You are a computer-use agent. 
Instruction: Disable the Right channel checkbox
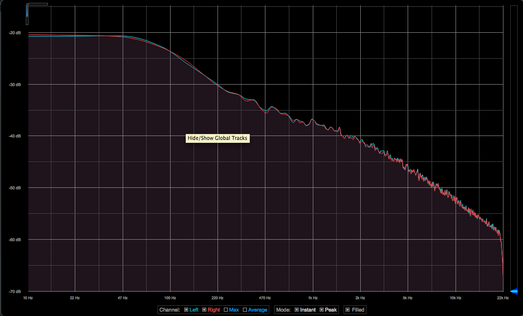204,310
